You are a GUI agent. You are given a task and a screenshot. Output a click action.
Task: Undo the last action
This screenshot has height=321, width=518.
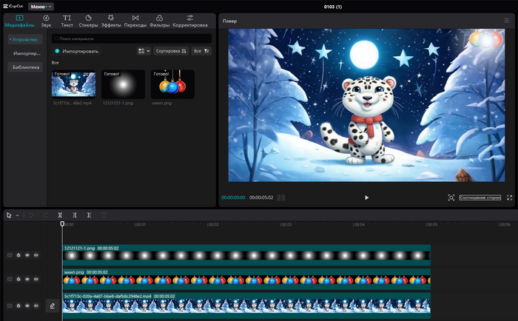pos(31,215)
